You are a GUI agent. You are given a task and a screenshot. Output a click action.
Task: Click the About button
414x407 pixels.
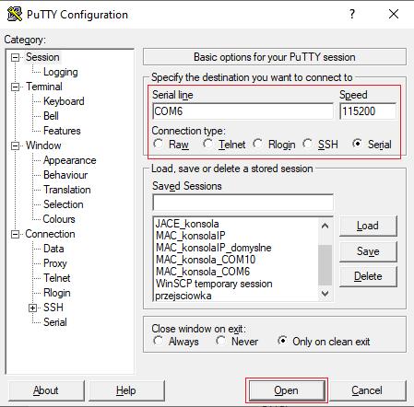46,390
